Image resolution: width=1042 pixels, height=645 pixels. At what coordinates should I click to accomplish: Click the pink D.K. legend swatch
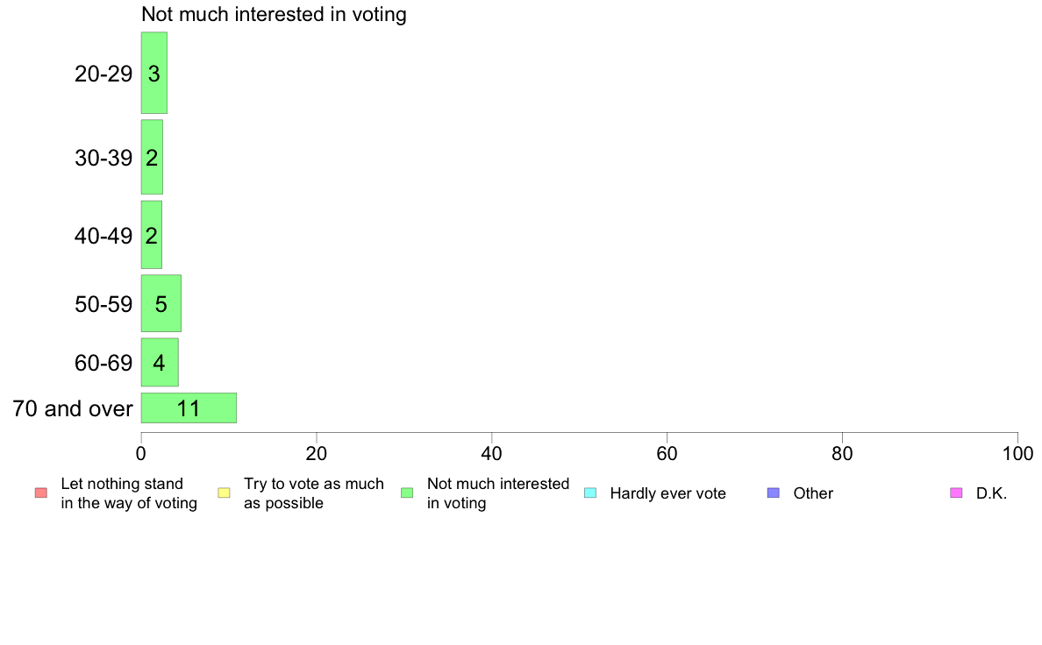[956, 493]
